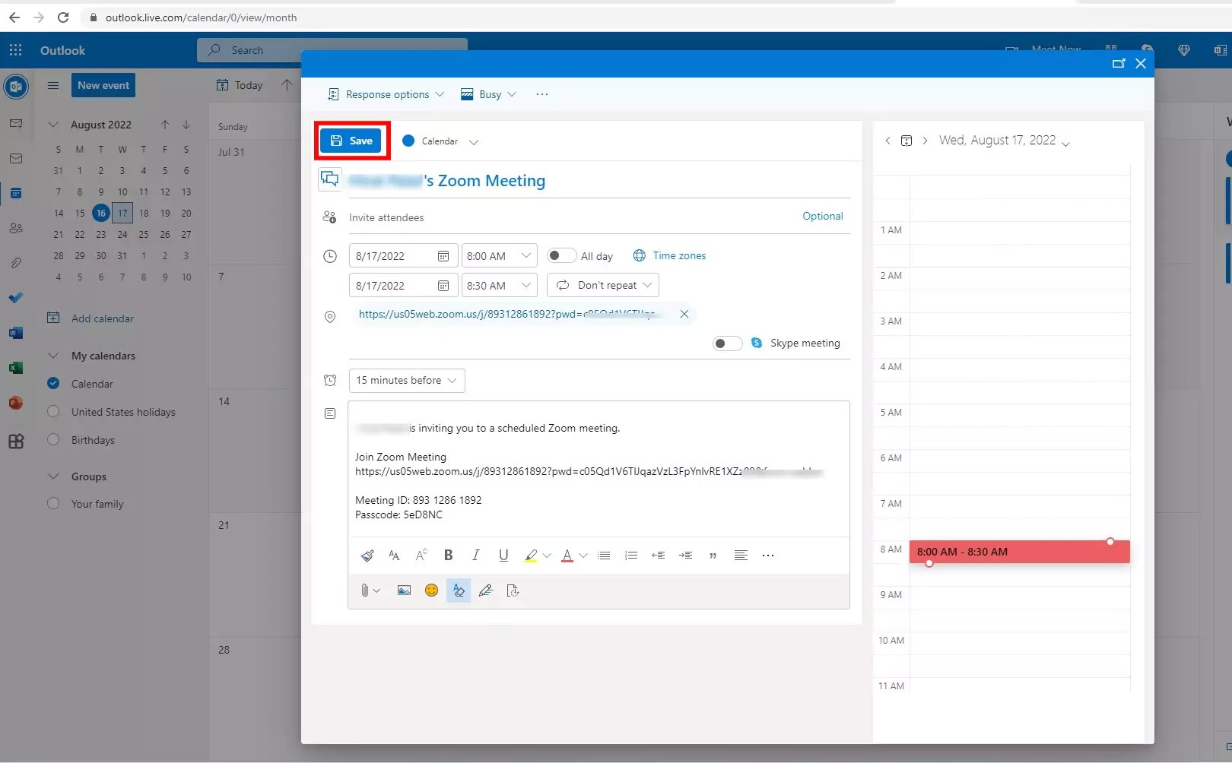
Task: Save the Zoom meeting event
Action: tap(352, 141)
